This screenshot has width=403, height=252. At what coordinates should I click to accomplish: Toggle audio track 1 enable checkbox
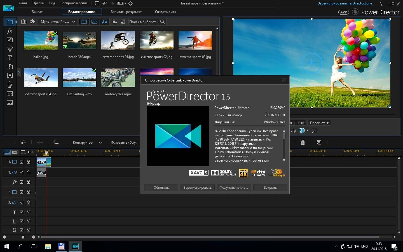click(x=22, y=172)
